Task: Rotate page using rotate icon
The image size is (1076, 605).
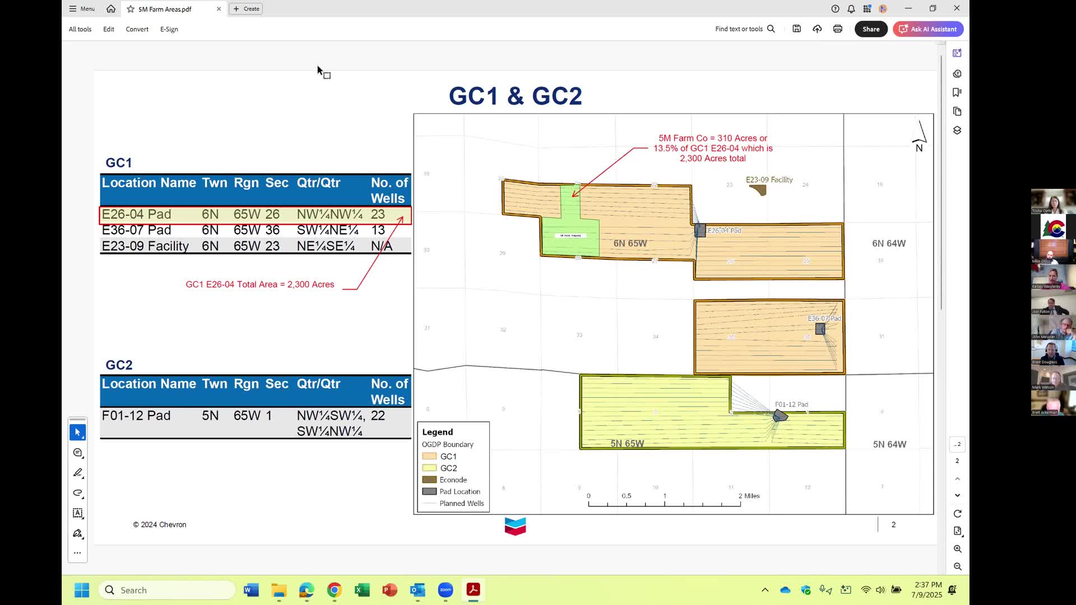Action: click(x=957, y=514)
